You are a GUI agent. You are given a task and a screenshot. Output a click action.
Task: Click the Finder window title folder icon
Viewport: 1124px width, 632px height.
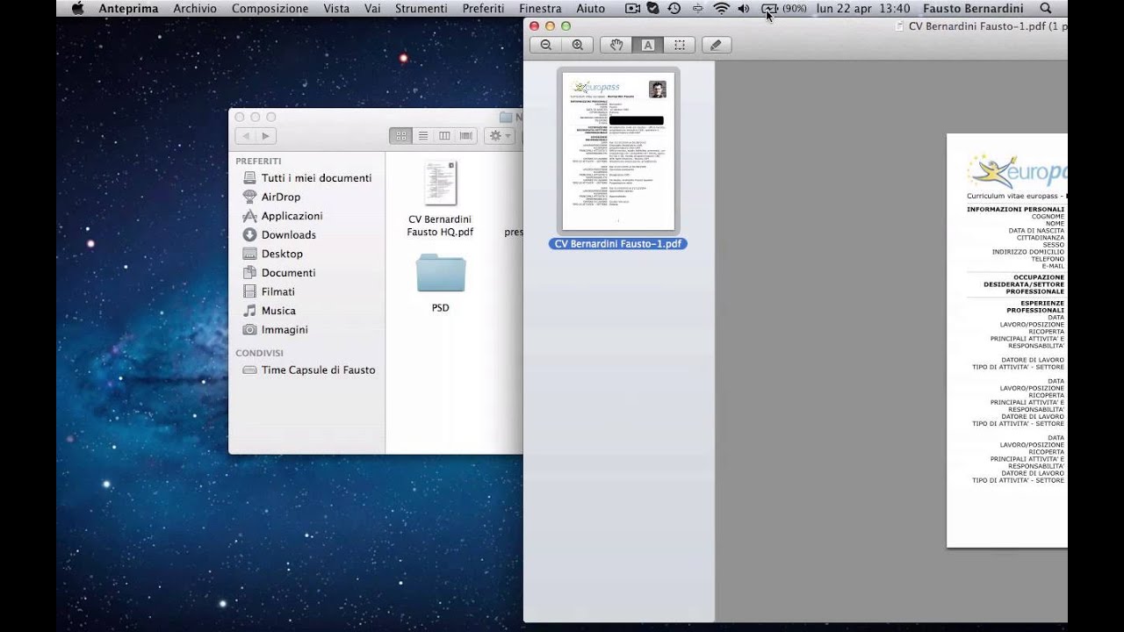506,117
